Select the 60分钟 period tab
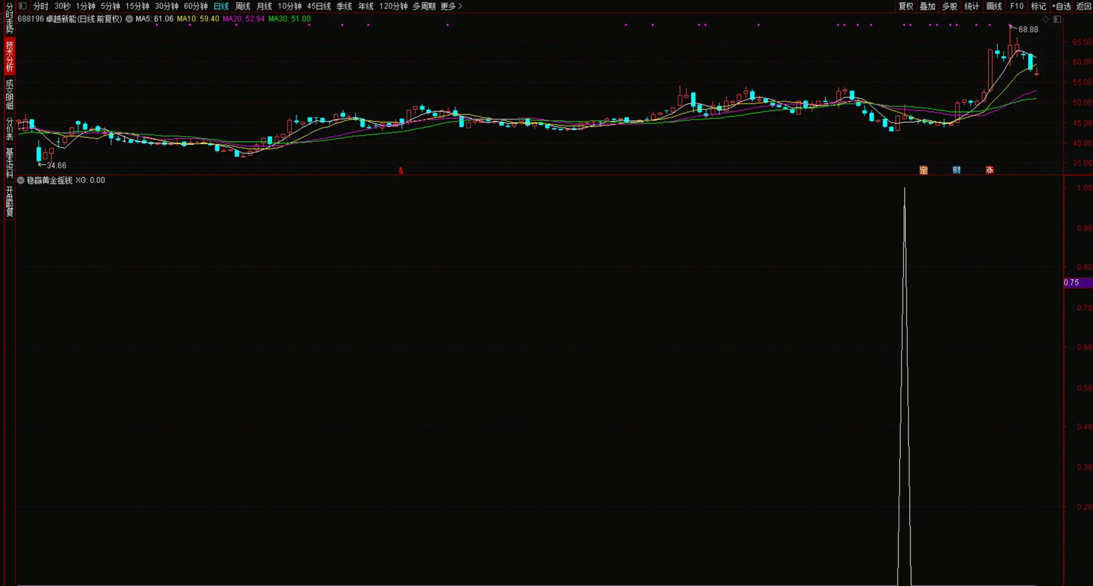1093x586 pixels. tap(196, 6)
